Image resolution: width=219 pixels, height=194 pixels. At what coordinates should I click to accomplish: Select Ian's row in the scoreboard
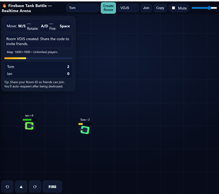38,74
